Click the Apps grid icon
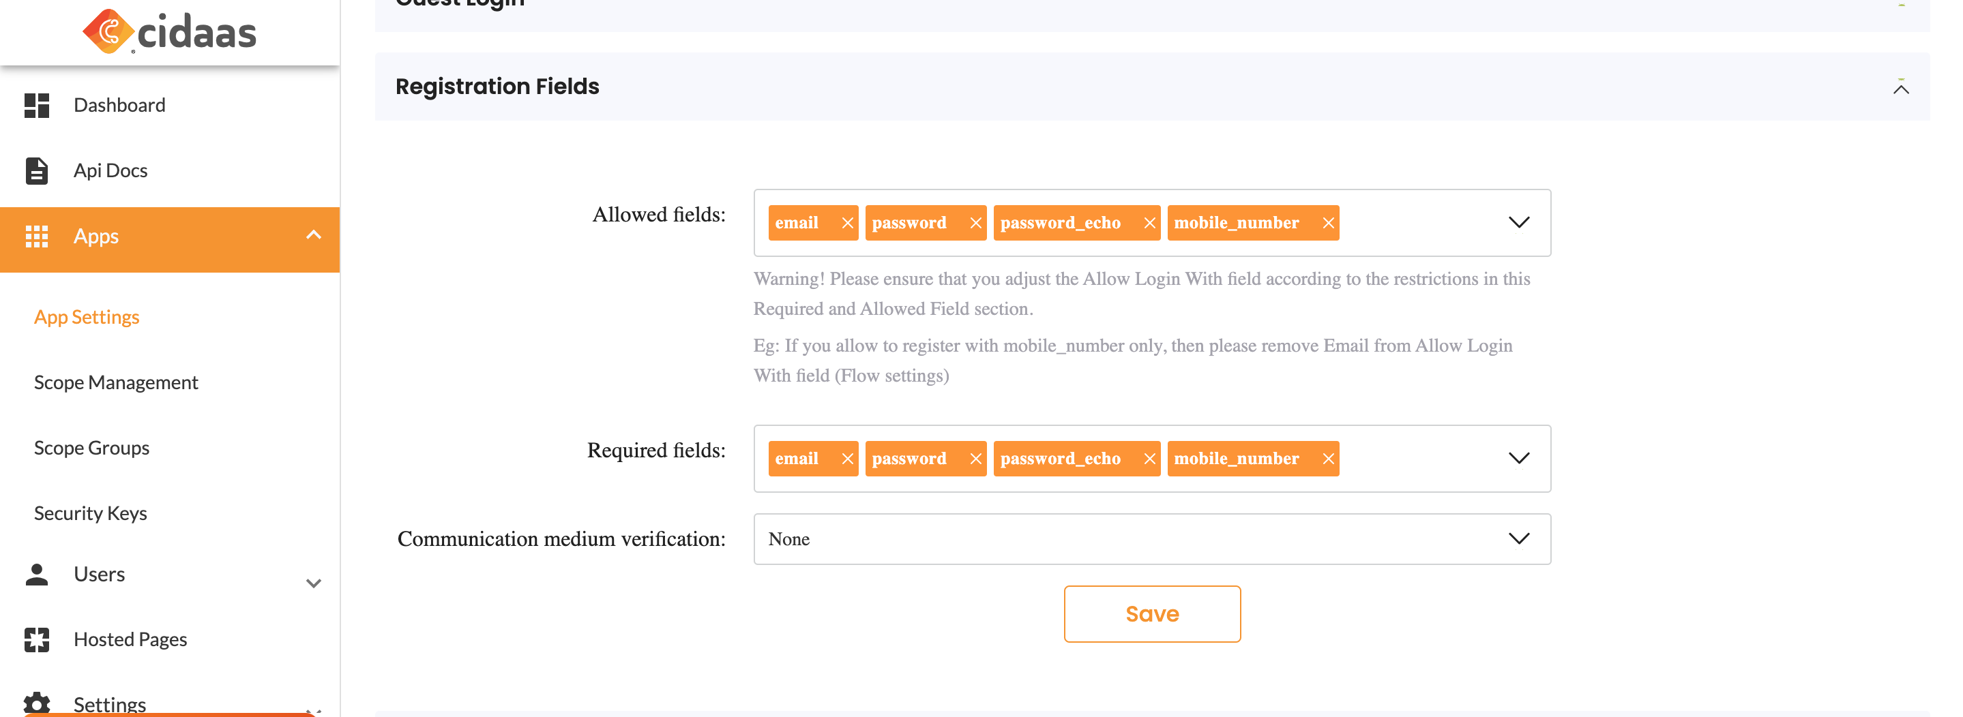 [37, 236]
